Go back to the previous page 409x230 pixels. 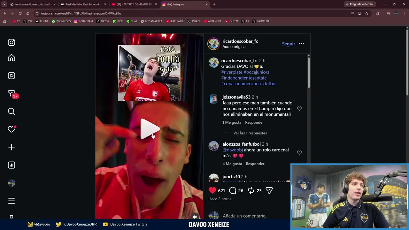[5, 13]
